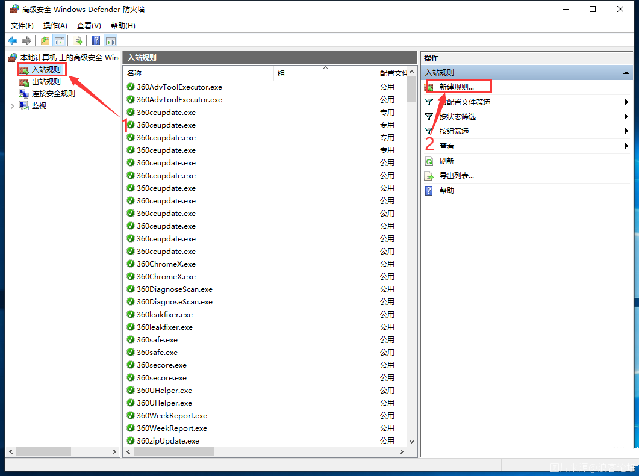
Task: Click the rule list horizontal scroll-right arrow
Action: pos(402,451)
